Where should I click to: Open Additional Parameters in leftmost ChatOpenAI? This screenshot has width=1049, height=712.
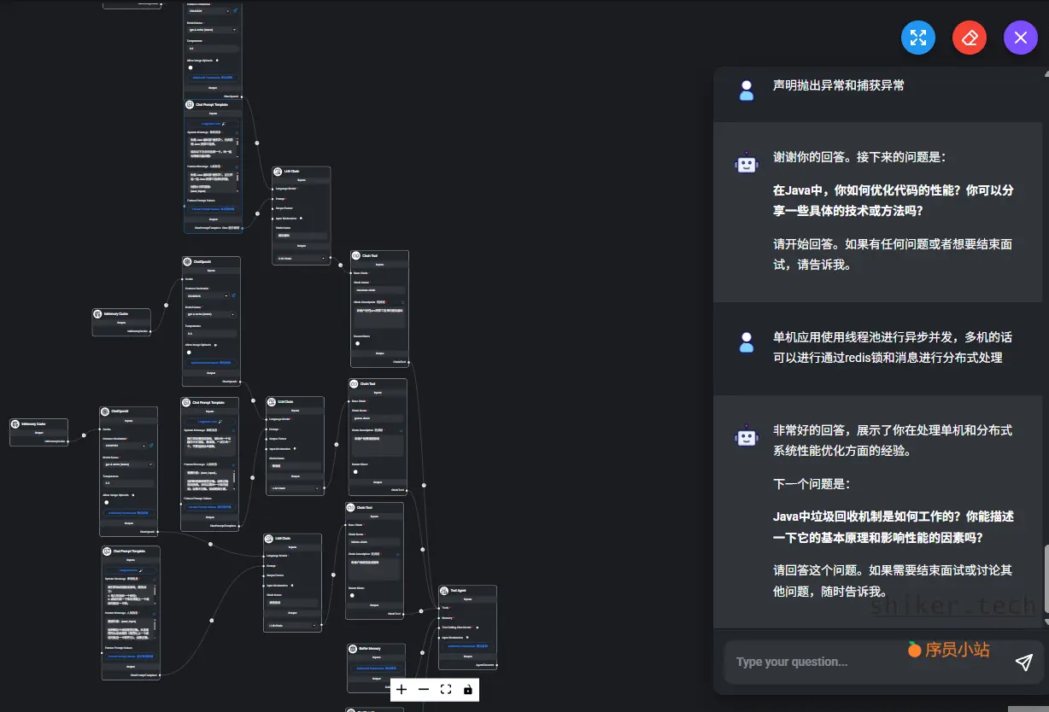coord(129,512)
